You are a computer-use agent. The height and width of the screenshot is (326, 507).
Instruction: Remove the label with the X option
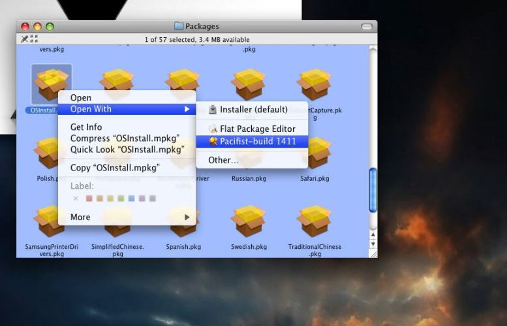(x=76, y=198)
